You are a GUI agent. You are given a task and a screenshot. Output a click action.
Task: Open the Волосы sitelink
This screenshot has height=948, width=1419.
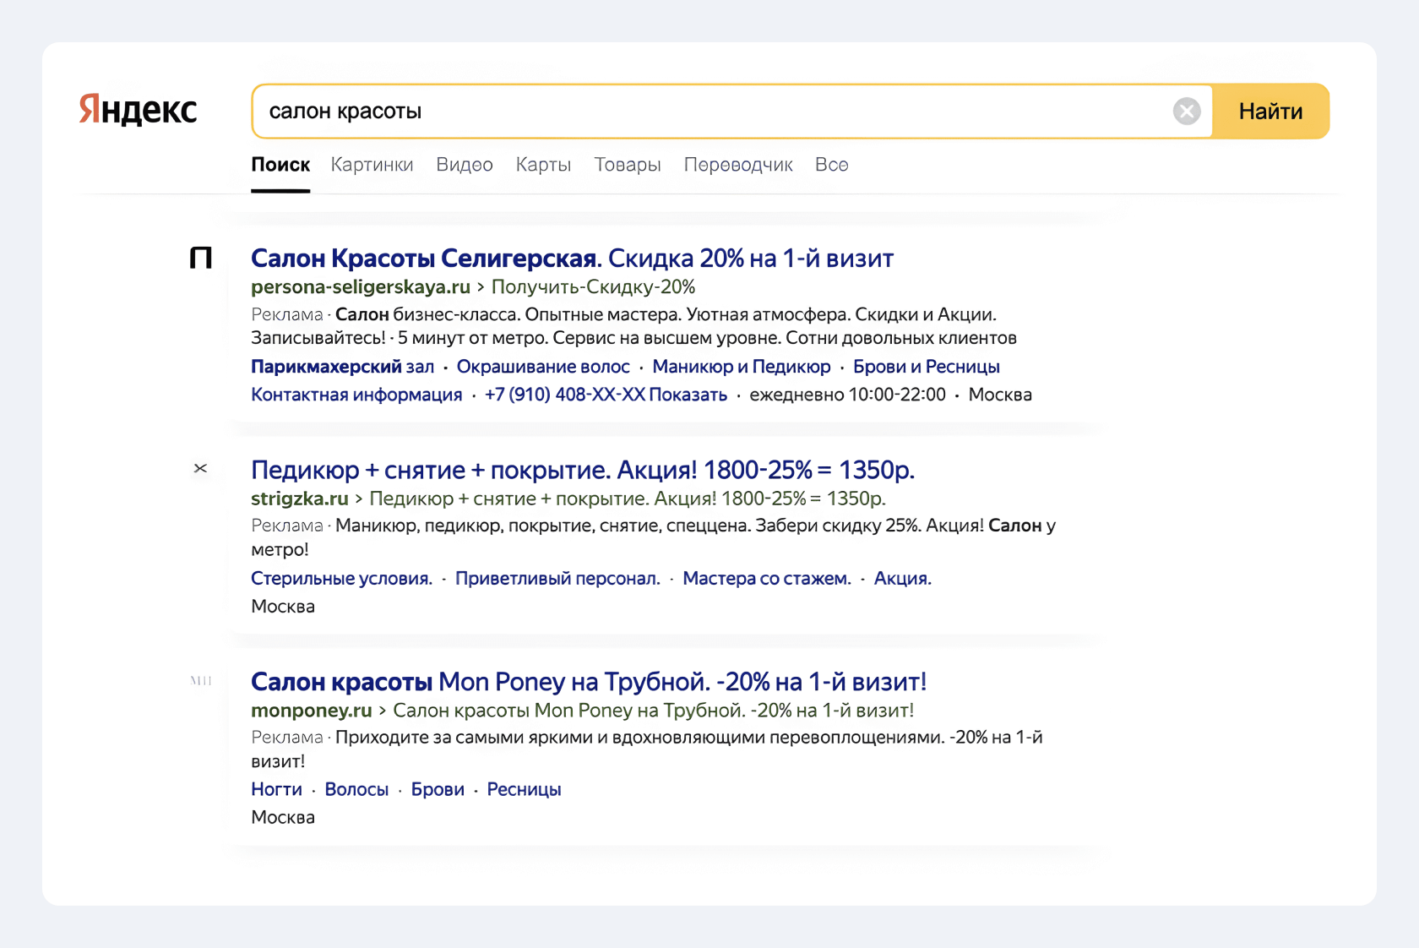click(x=356, y=789)
